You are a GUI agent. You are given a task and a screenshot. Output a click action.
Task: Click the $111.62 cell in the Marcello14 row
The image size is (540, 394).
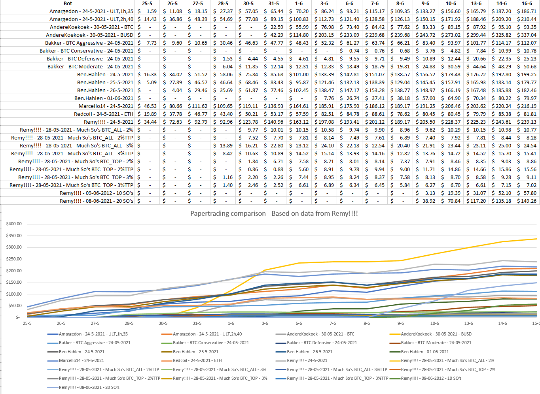[198, 106]
